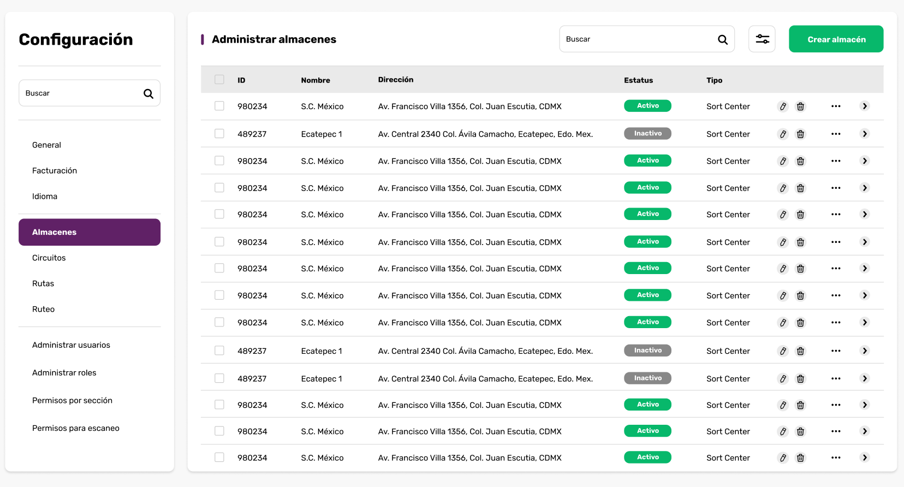Click the Crear almacén button

pos(836,39)
